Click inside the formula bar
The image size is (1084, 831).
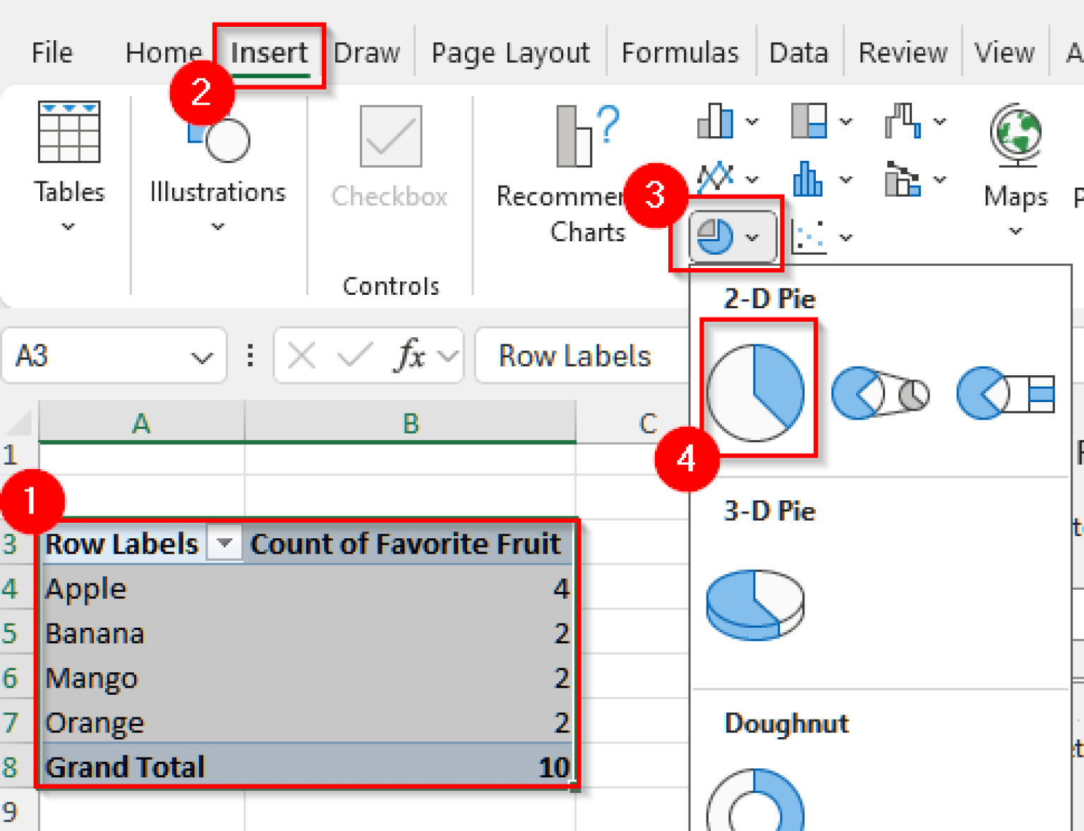pyautogui.click(x=600, y=356)
